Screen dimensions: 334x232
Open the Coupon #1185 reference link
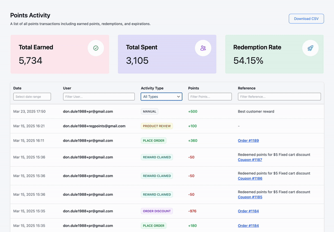coord(250,197)
